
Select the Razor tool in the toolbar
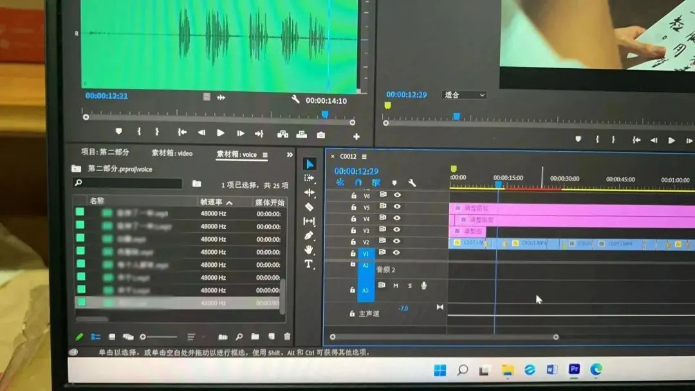pos(309,207)
